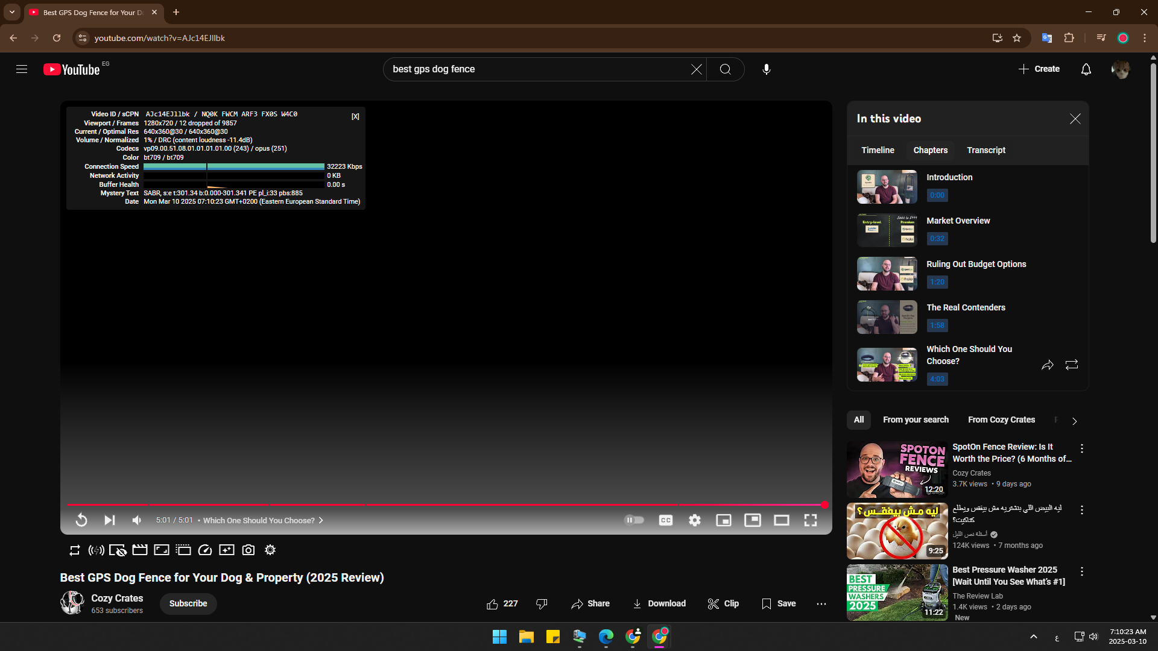Click the video filters sparkle icon
This screenshot has height=651, width=1158.
coord(227,550)
